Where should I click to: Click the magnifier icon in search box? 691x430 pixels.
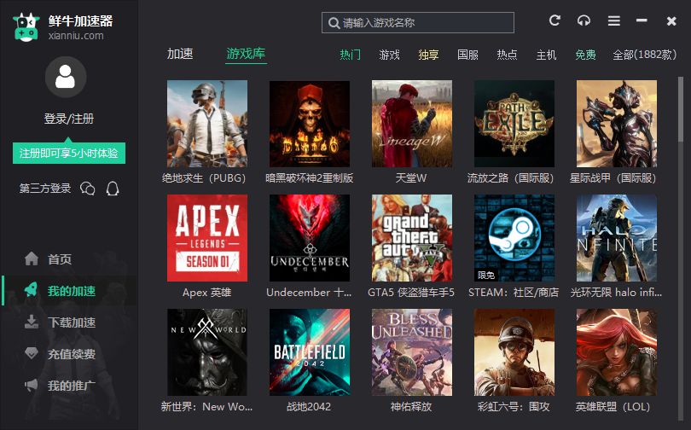coord(334,23)
